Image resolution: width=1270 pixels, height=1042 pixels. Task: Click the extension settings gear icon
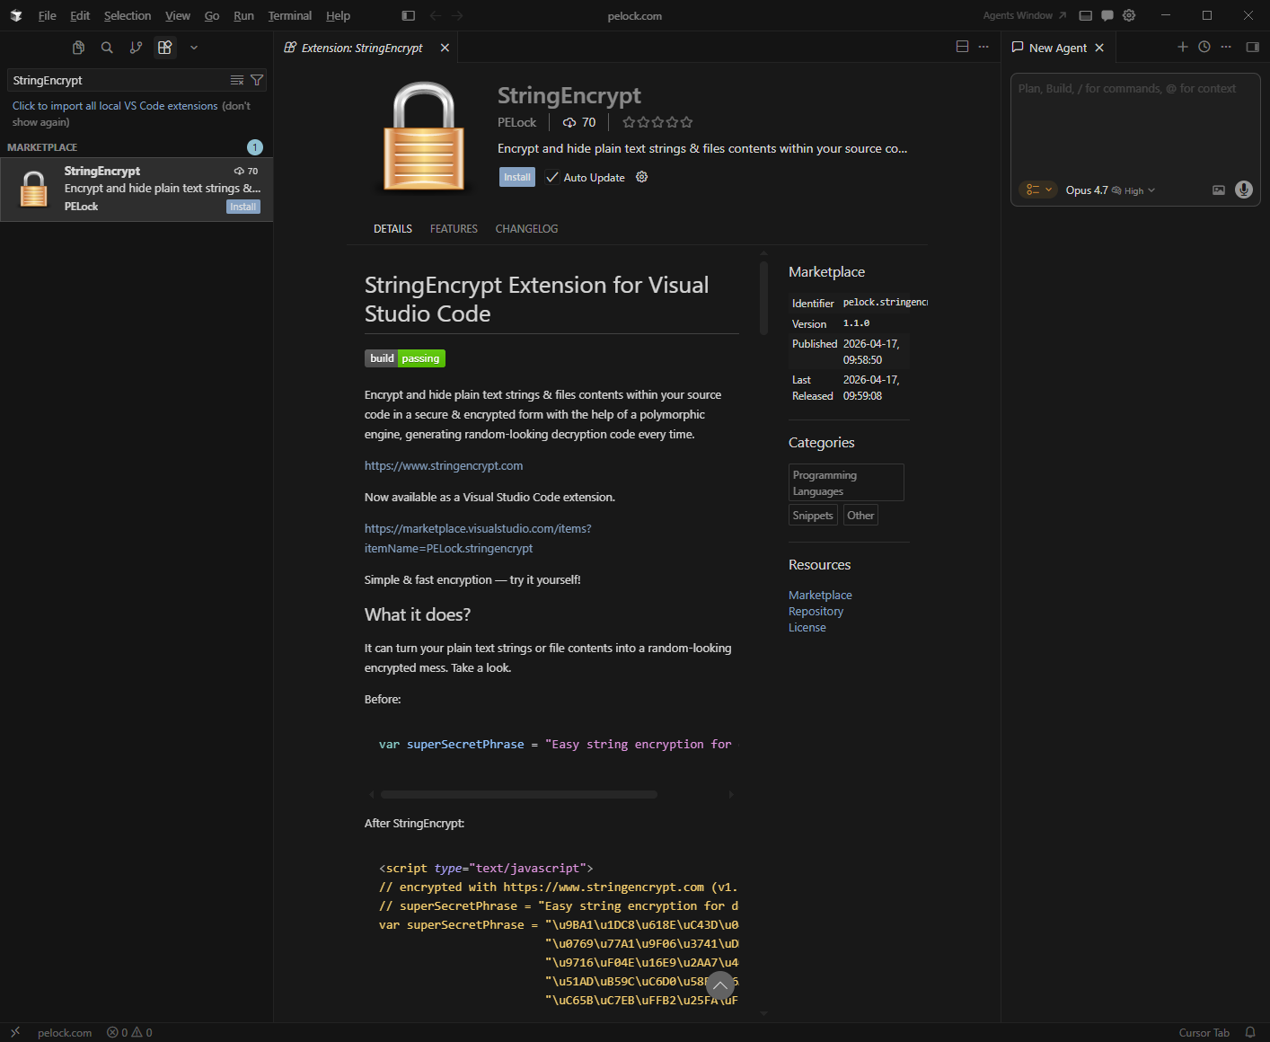coord(641,177)
